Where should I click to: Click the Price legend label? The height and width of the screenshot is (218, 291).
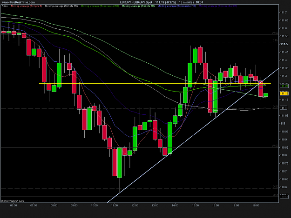tap(5, 6)
